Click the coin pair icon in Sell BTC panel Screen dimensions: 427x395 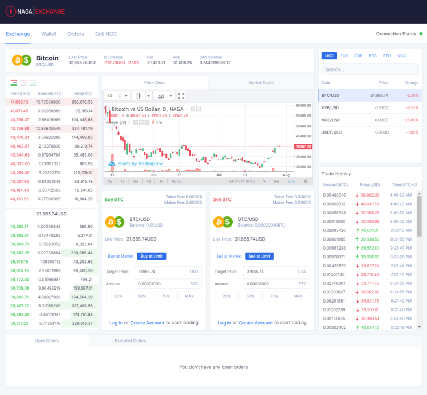pyautogui.click(x=223, y=222)
